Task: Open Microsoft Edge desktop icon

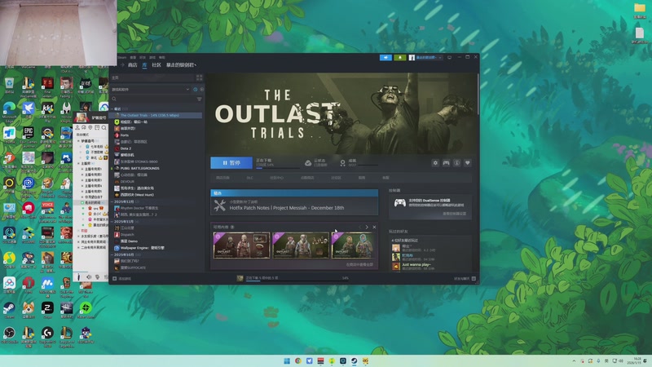Action: coord(9,111)
